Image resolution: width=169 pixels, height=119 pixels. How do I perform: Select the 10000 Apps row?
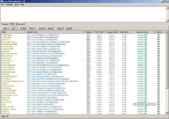pyautogui.click(x=83, y=35)
